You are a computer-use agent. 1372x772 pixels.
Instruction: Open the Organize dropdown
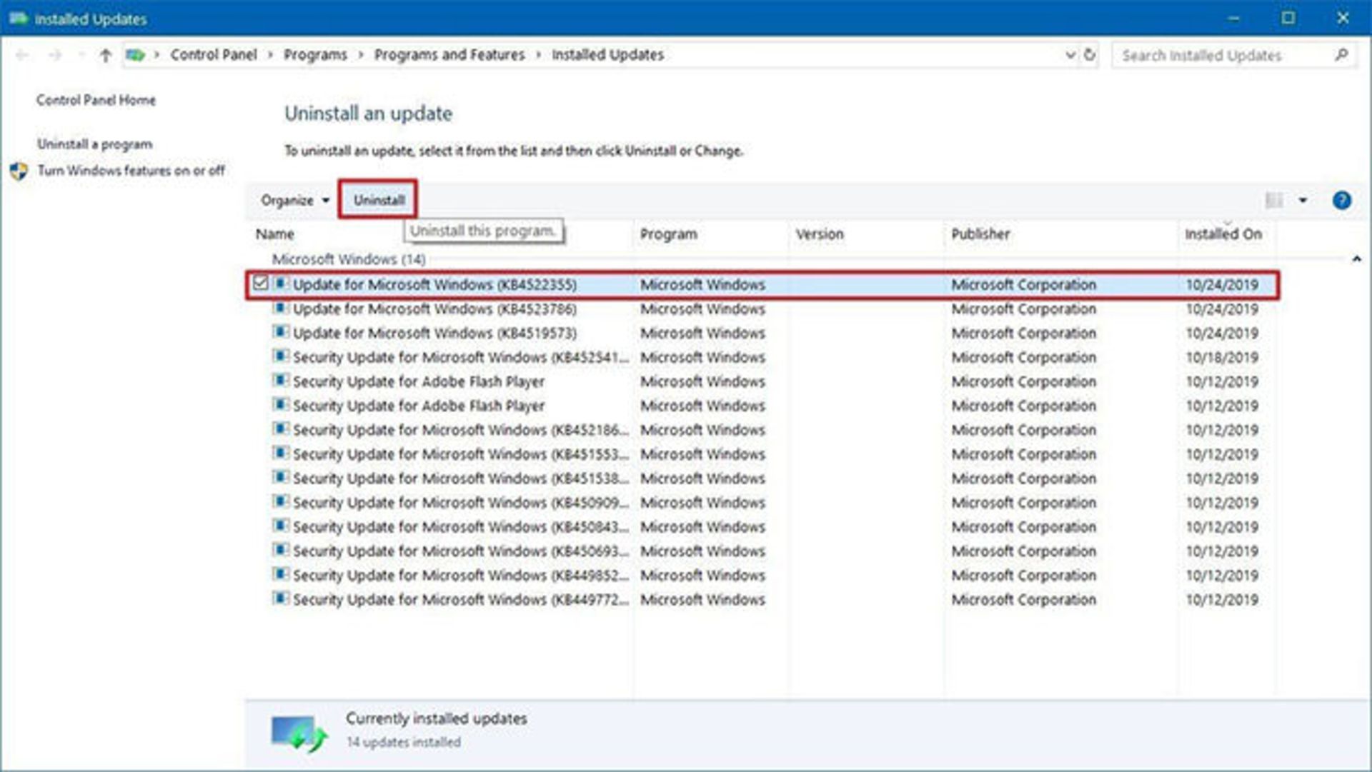point(294,200)
